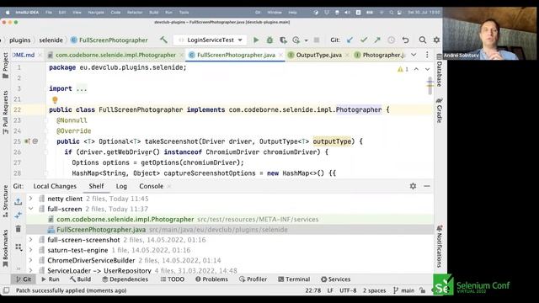Open the Gradle side panel
Viewport: 539px width, 303px height.
pyautogui.click(x=439, y=110)
